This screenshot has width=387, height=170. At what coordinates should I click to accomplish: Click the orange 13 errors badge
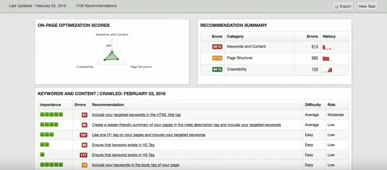(x=84, y=165)
